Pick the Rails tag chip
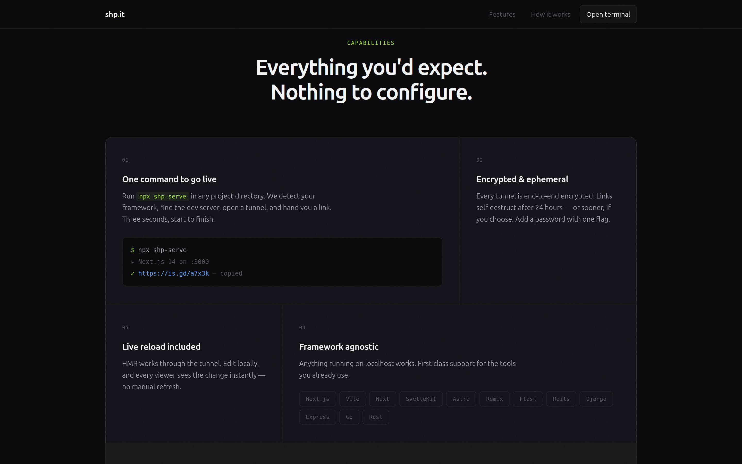This screenshot has width=742, height=464. click(561, 399)
